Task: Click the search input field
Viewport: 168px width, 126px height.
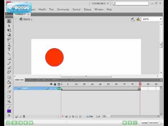Action: tap(131, 3)
